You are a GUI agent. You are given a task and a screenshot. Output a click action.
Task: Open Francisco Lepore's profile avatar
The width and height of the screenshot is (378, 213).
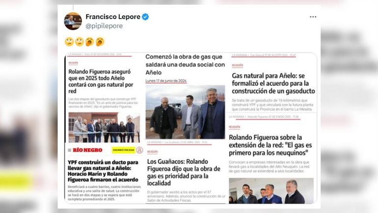[73, 21]
